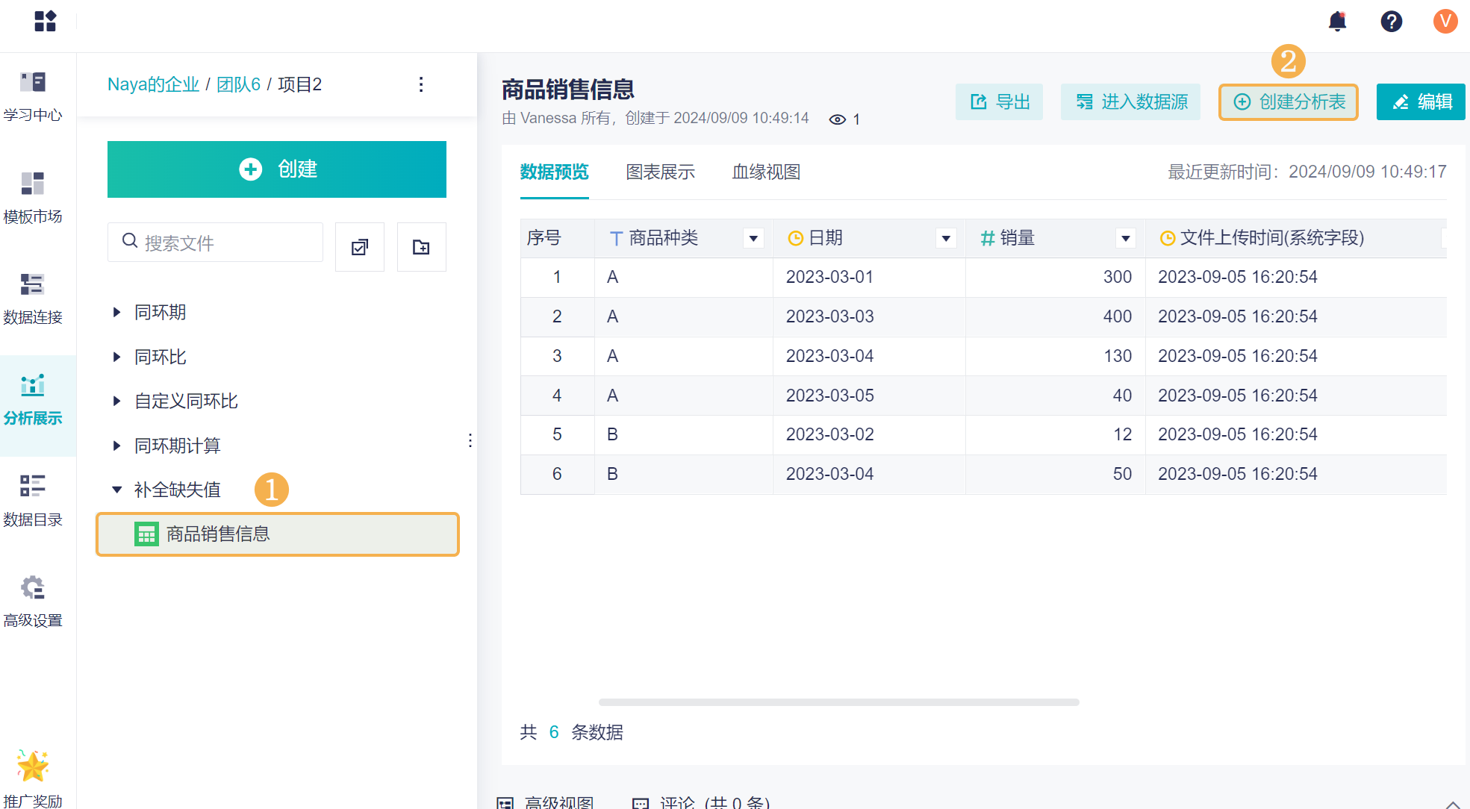Click the 创建 button
Screen dimensions: 1470x809
(x=277, y=169)
